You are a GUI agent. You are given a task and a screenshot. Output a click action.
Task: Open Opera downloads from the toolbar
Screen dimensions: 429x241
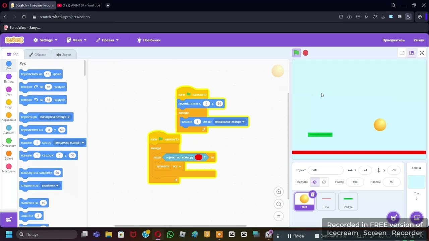point(383,17)
